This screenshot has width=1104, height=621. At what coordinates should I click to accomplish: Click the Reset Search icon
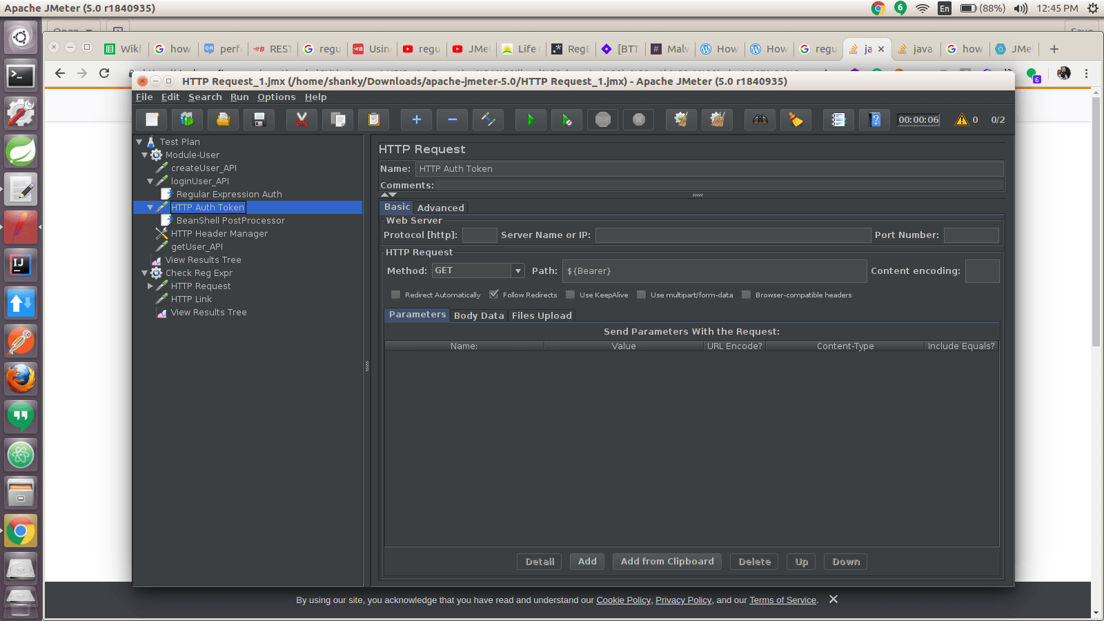(x=796, y=119)
